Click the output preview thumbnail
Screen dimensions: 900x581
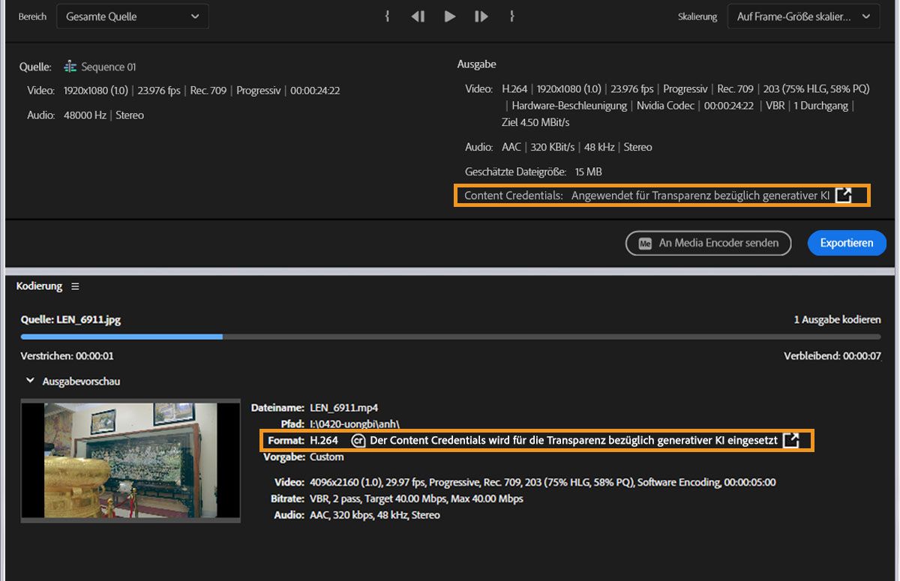pos(130,460)
